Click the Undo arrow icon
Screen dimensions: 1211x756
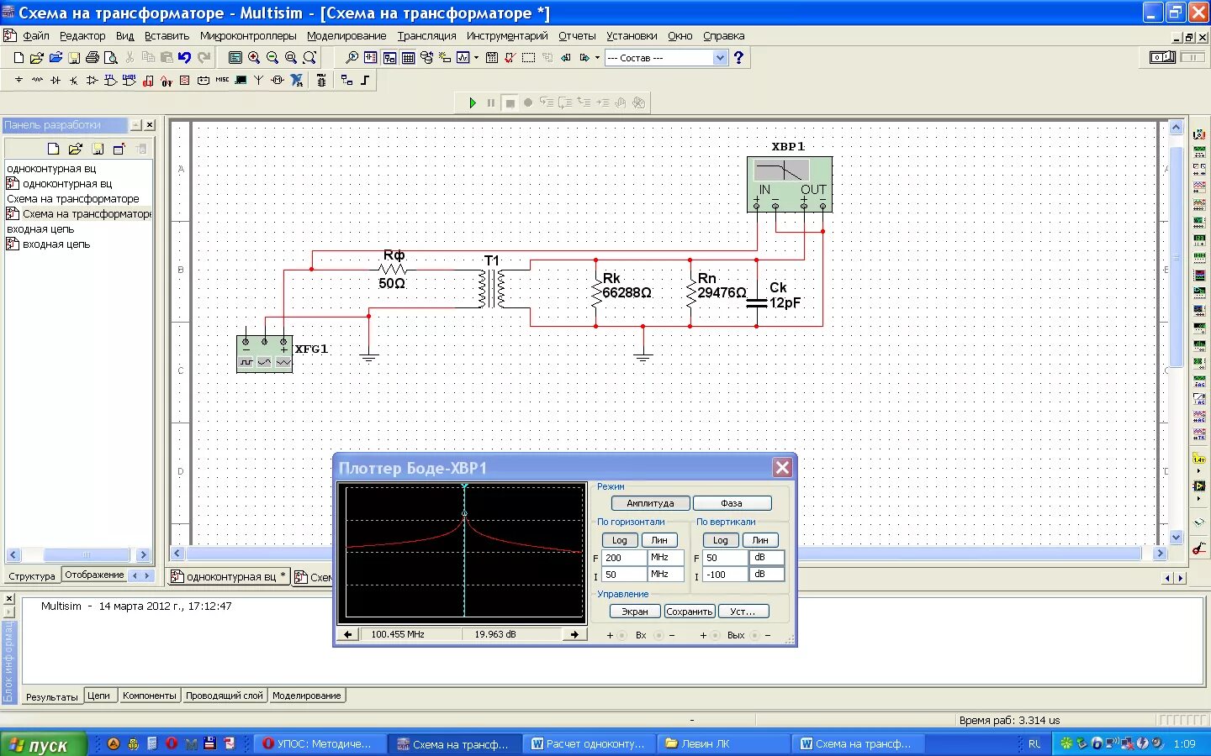click(185, 58)
